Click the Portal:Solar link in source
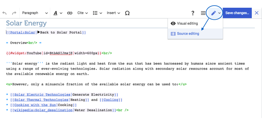This screenshot has height=134, width=262. pos(23,32)
